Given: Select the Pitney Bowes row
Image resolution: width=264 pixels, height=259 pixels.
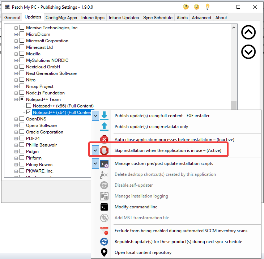Looking at the screenshot, I should tap(39, 164).
